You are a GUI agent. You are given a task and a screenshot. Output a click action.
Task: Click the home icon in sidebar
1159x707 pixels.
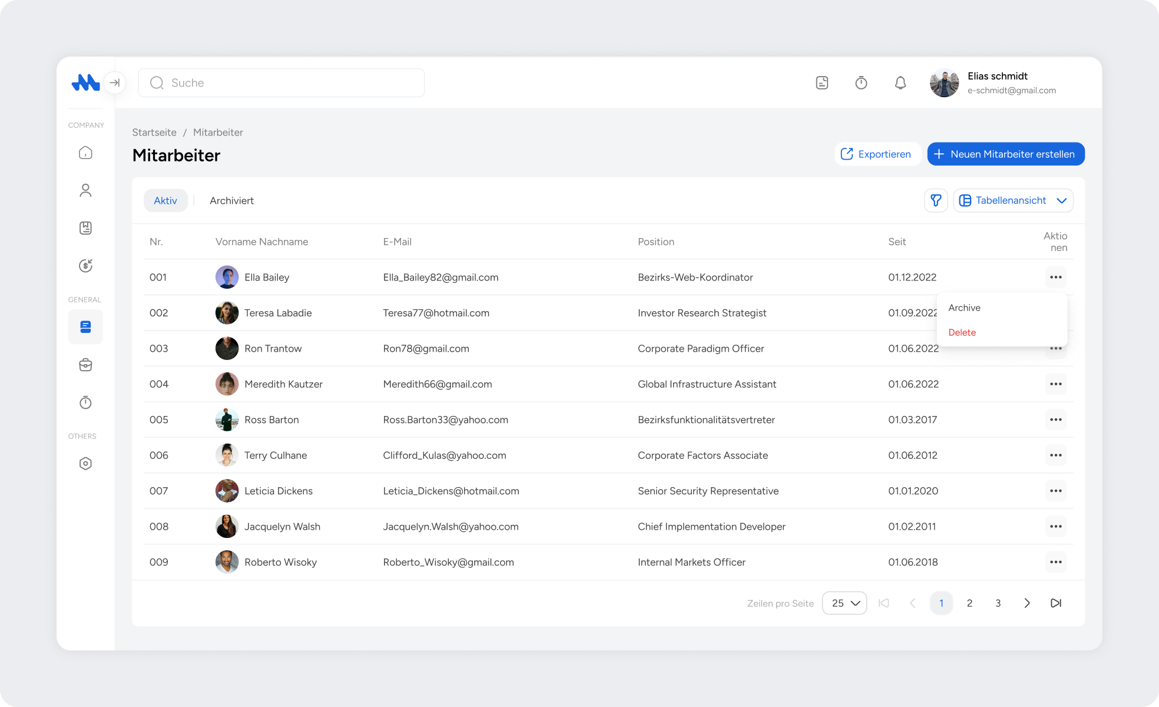(x=85, y=153)
